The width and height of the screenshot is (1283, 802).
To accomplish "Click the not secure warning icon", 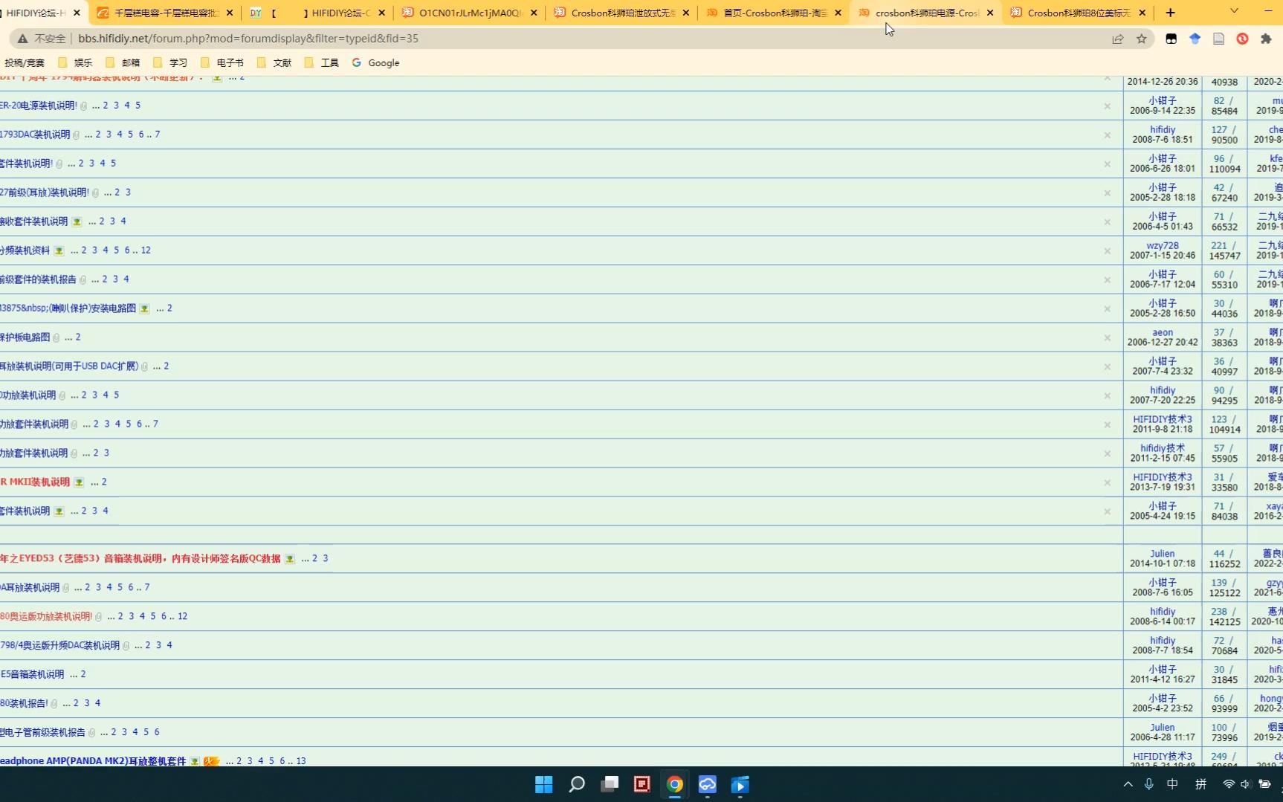I will tap(23, 39).
